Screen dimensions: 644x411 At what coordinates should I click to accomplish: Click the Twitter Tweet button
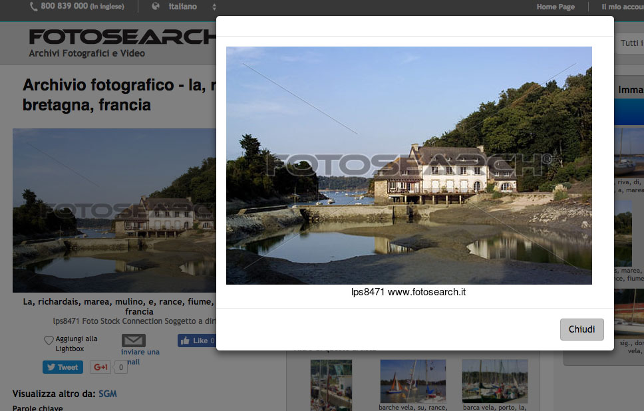coord(63,367)
